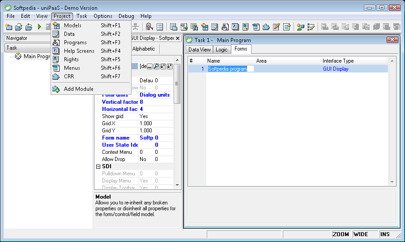Click the Open Project folder icon
This screenshot has width=405, height=242.
tap(19, 26)
